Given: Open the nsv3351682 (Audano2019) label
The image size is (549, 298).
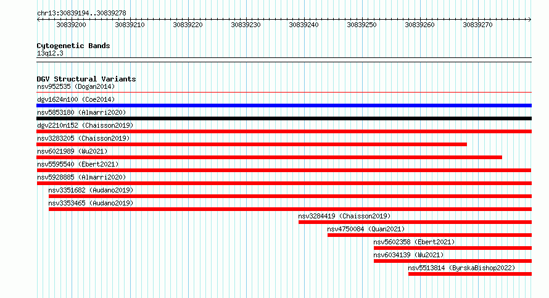Looking at the screenshot, I should click(x=91, y=190).
